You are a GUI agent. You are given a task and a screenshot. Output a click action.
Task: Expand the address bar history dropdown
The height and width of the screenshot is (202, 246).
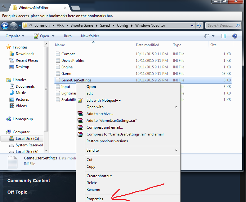coord(192,25)
